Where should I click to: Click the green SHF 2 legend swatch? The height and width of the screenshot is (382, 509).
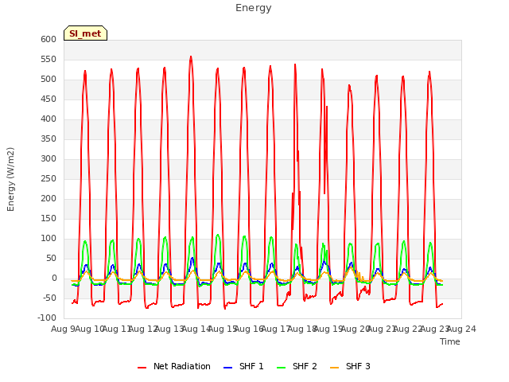click(281, 368)
